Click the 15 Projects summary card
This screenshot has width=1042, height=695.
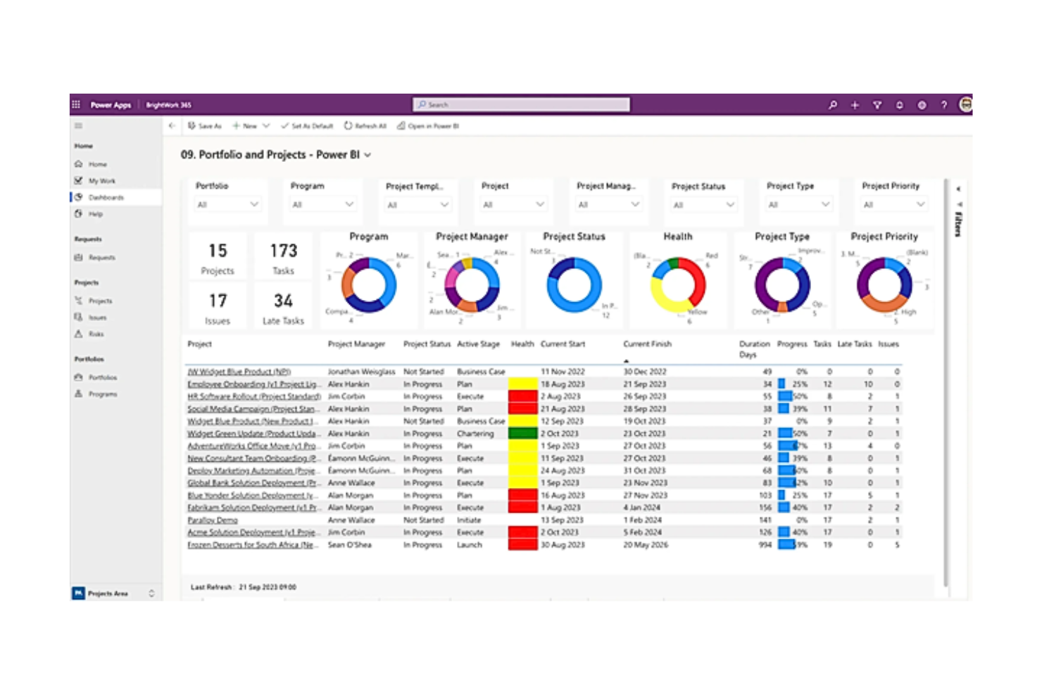coord(218,258)
